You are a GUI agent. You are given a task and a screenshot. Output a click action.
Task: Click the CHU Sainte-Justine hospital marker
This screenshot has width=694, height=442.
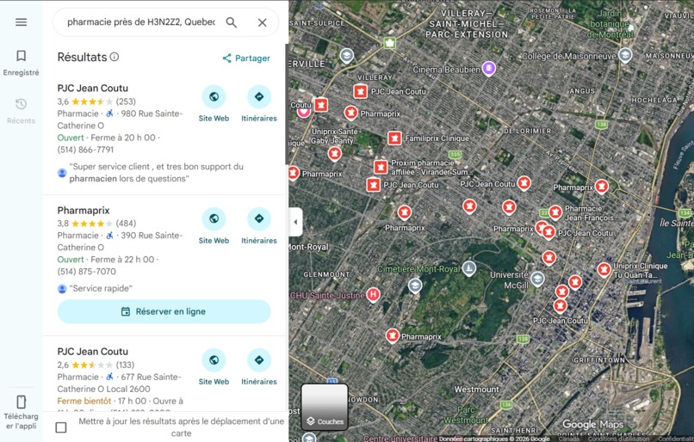pyautogui.click(x=373, y=294)
